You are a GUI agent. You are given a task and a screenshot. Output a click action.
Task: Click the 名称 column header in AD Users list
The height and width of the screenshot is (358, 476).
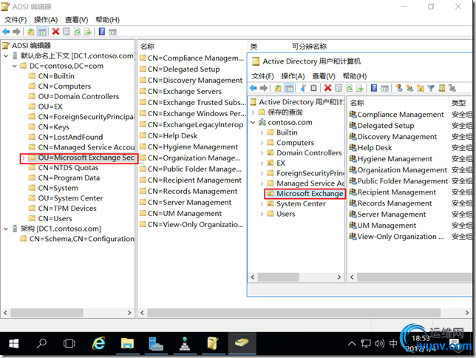click(357, 103)
